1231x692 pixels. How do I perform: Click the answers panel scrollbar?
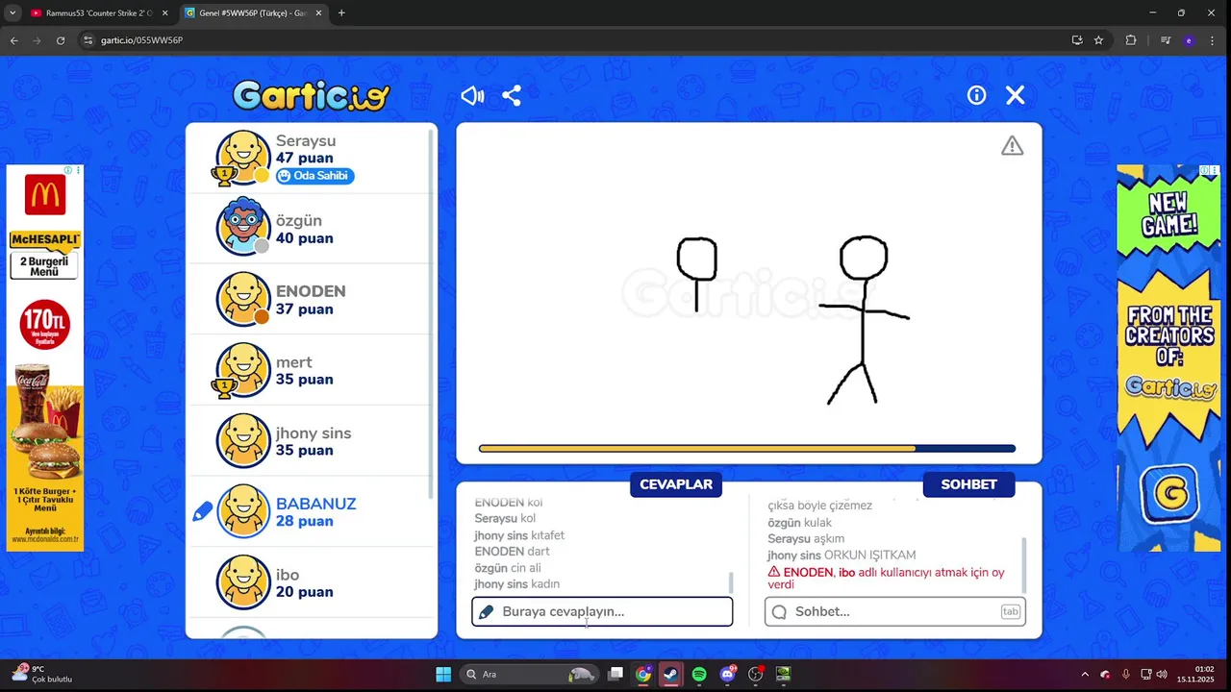tap(731, 582)
